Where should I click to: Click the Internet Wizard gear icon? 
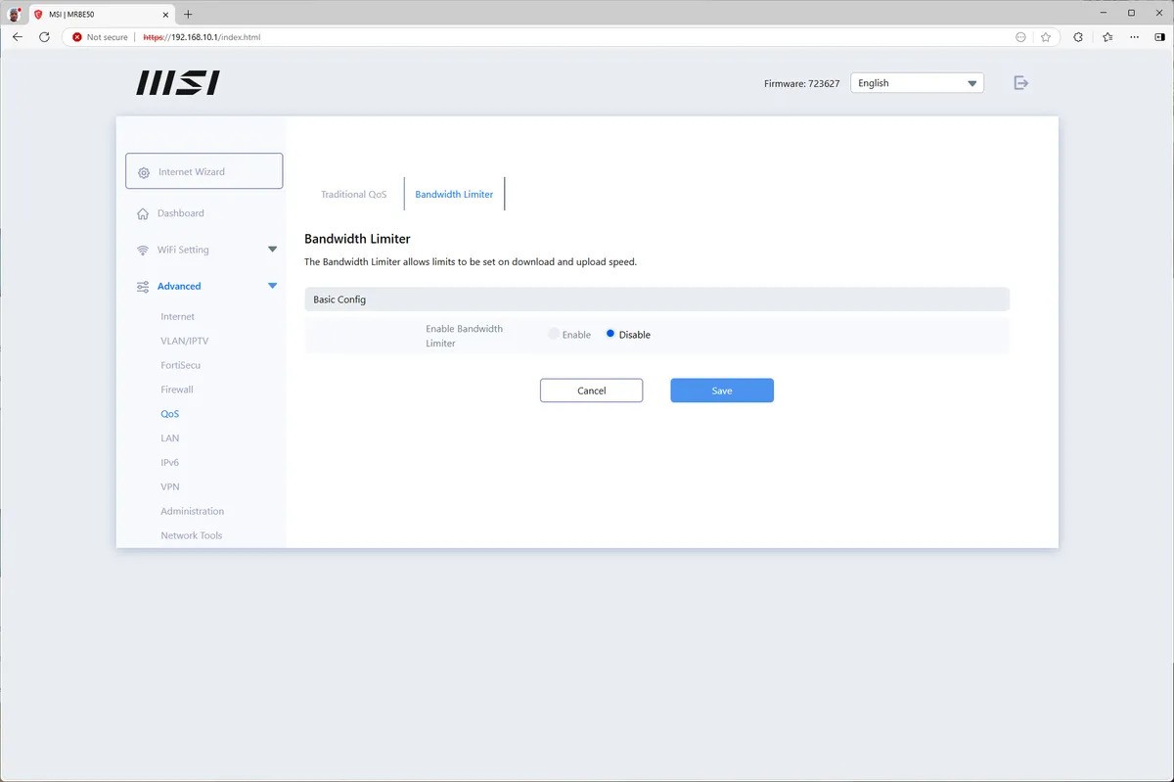click(x=144, y=172)
